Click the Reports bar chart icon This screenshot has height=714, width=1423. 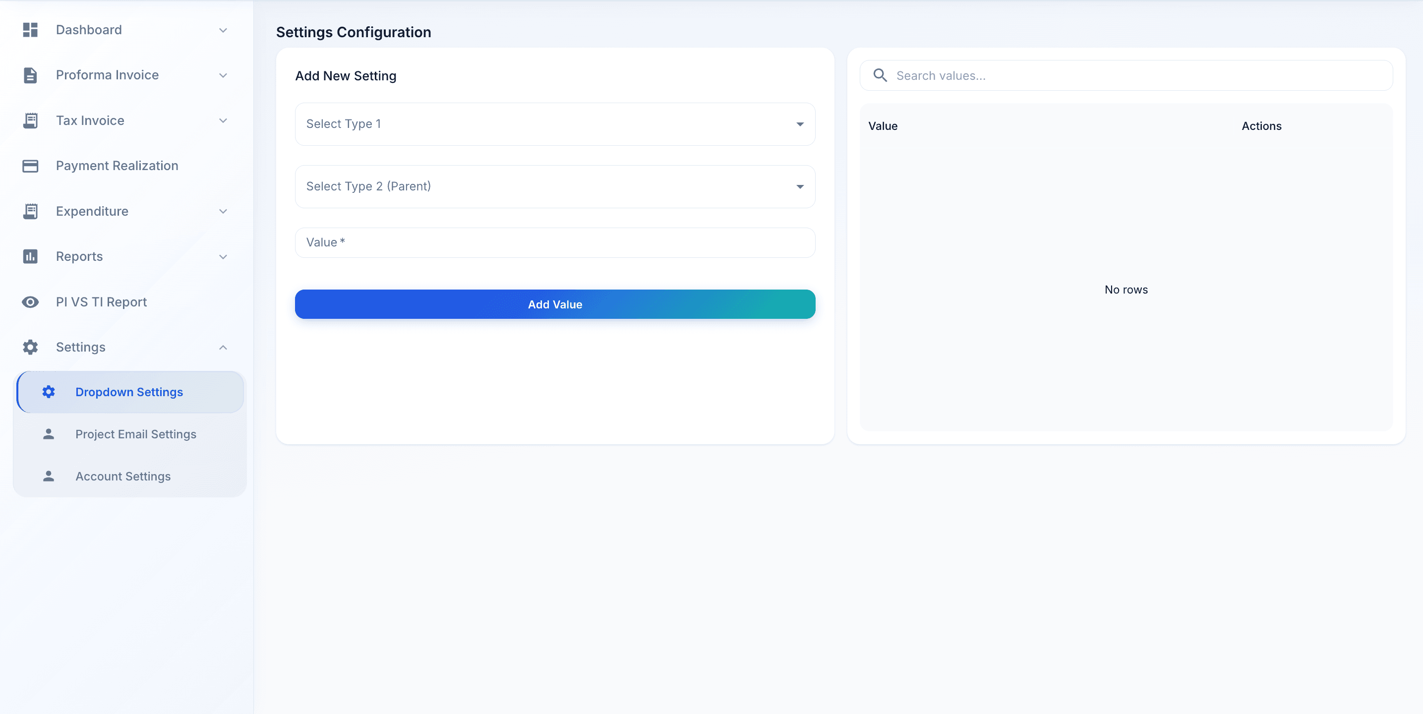[30, 256]
